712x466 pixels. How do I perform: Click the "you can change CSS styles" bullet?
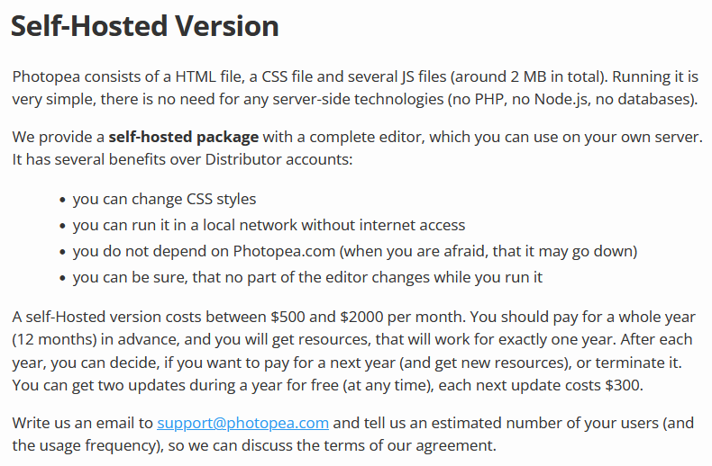pyautogui.click(x=165, y=199)
